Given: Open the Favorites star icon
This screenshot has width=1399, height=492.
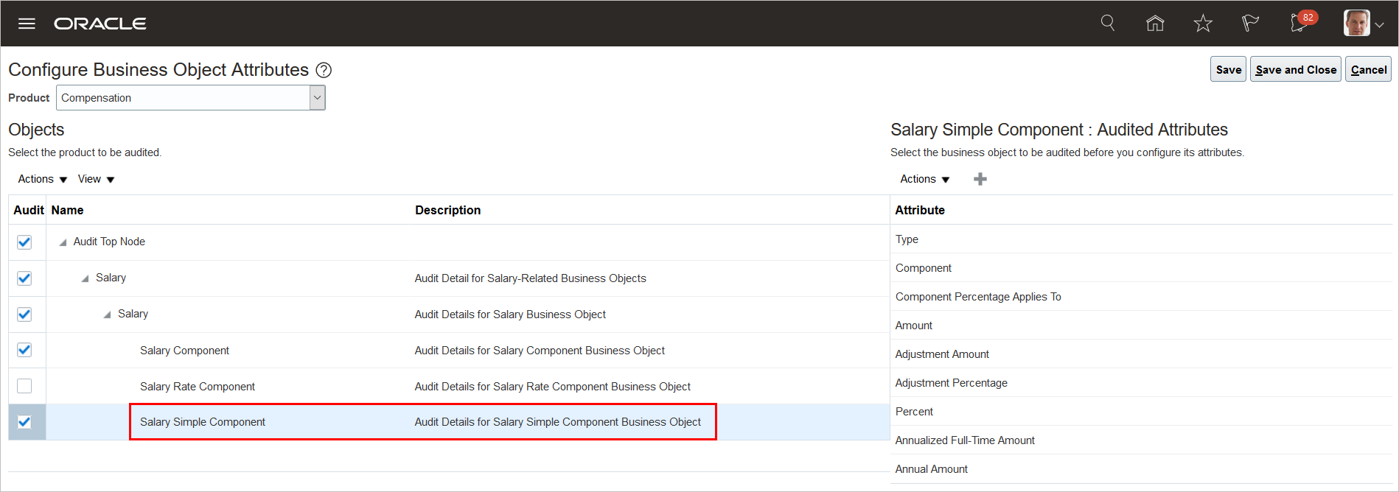Looking at the screenshot, I should [x=1203, y=24].
